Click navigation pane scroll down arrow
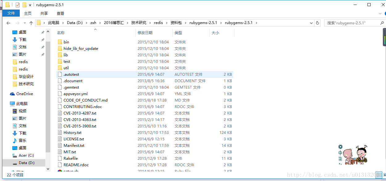 [x=48, y=169]
